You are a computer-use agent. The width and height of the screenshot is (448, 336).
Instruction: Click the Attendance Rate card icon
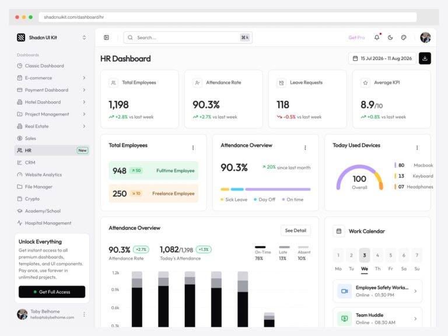point(197,83)
